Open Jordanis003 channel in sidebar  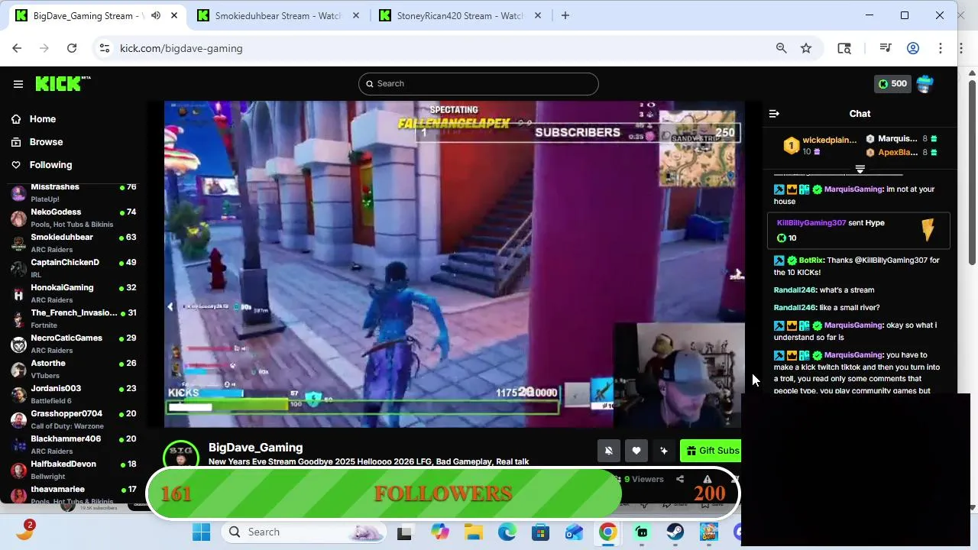(x=73, y=394)
